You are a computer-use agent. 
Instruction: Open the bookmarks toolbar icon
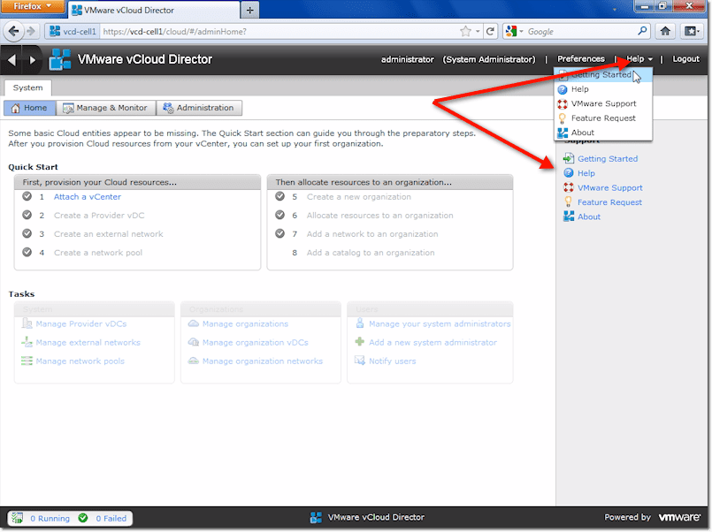[692, 31]
